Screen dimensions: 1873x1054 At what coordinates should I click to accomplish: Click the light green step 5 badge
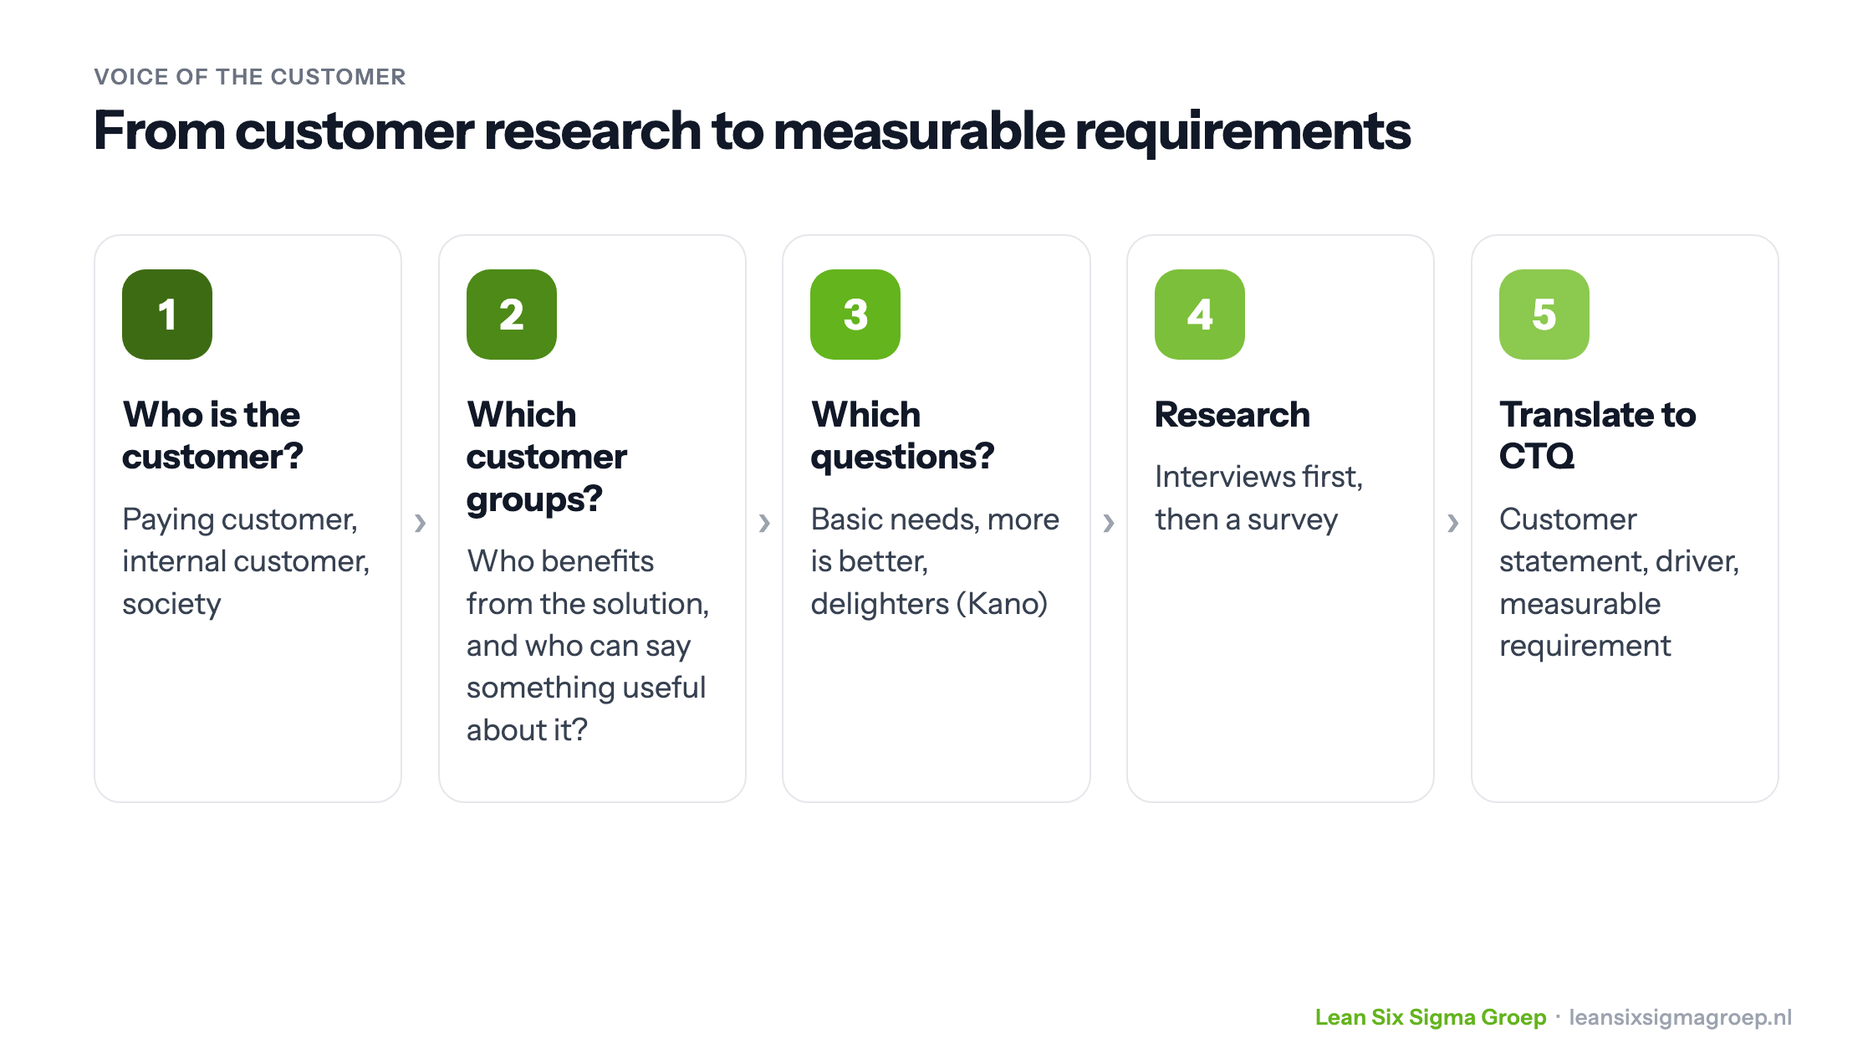tap(1544, 315)
